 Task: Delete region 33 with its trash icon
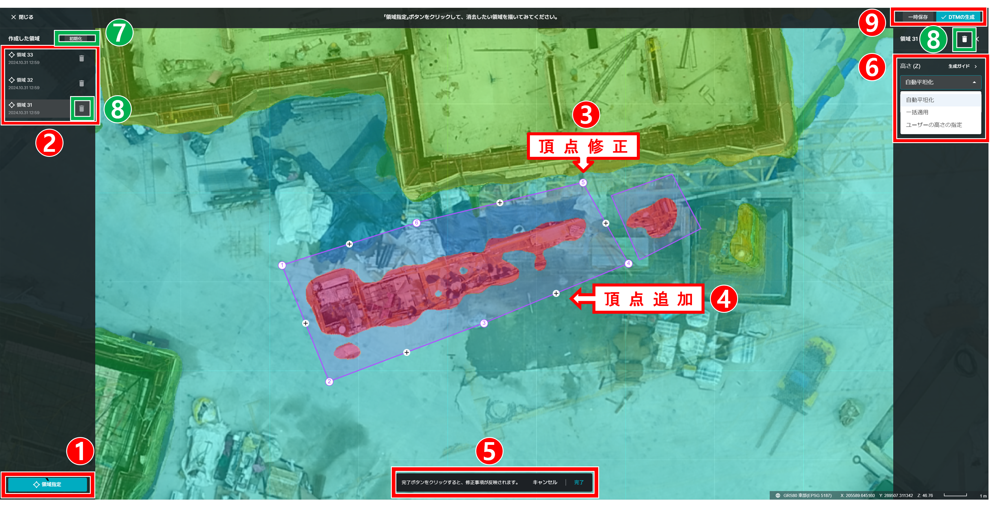click(x=81, y=58)
